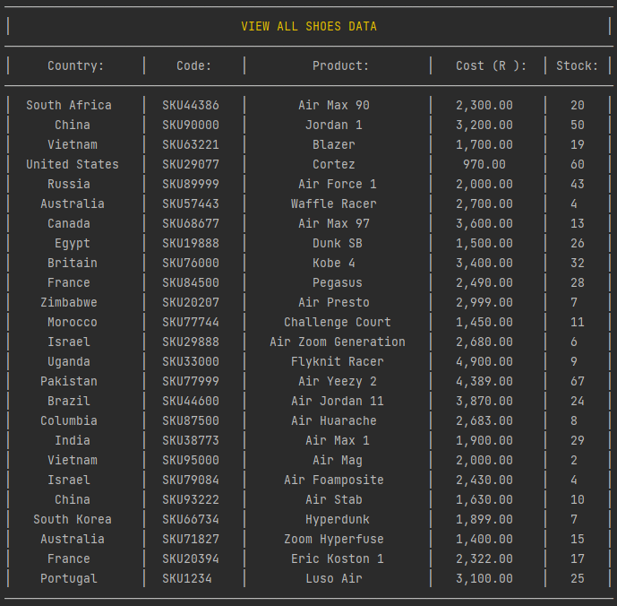
Task: Select cost 3,600.00
Action: 484,223
